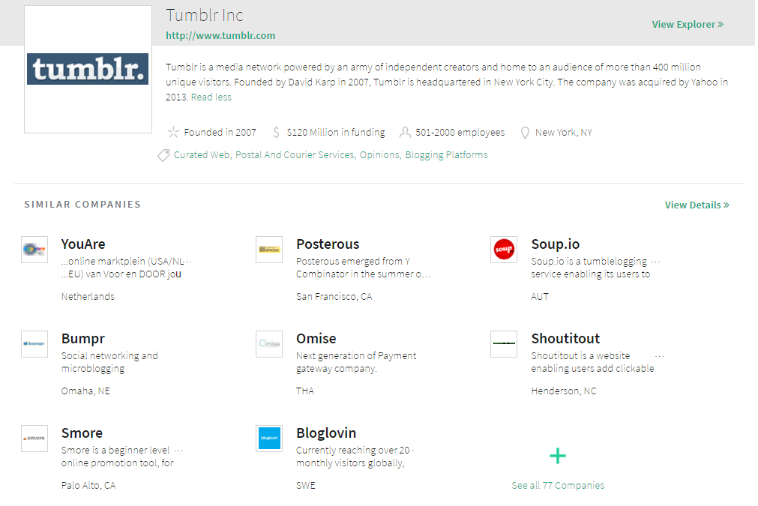
Task: Click Palo Alto, CA under Smore
Action: click(x=88, y=485)
